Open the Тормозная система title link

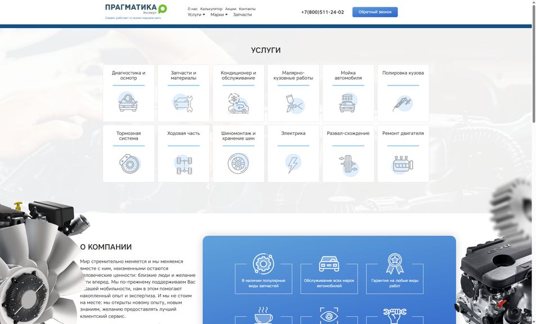(x=128, y=136)
